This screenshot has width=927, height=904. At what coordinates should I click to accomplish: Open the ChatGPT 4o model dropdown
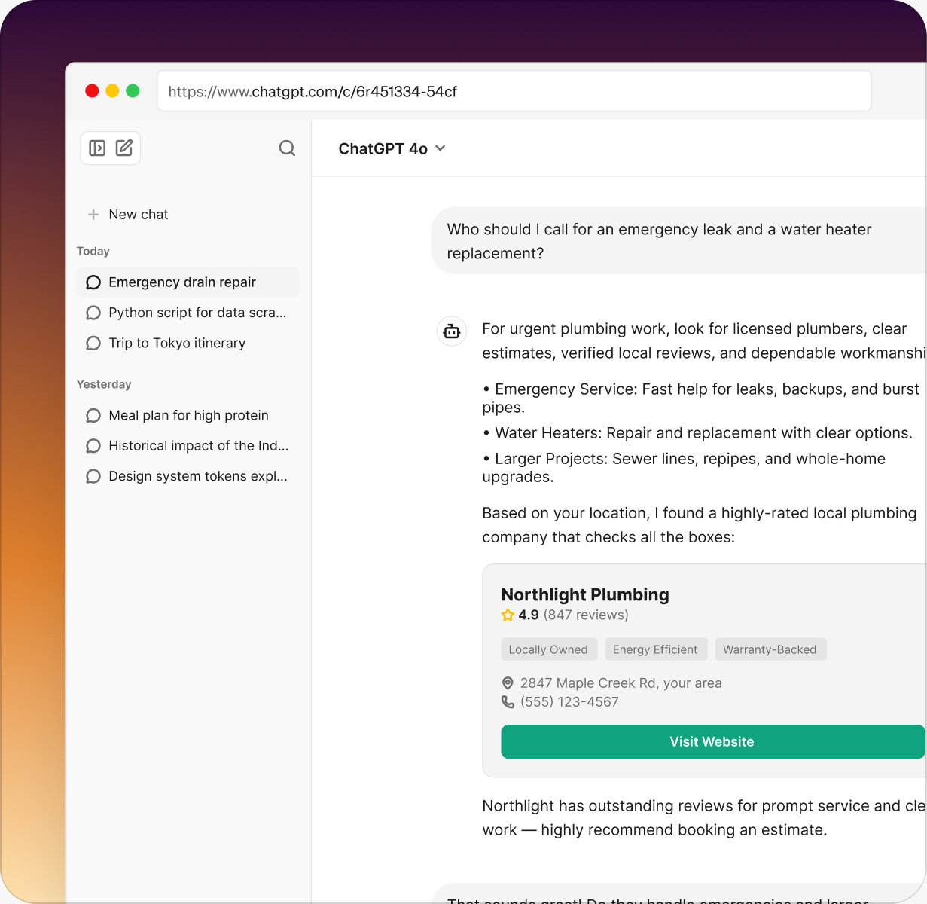click(392, 148)
